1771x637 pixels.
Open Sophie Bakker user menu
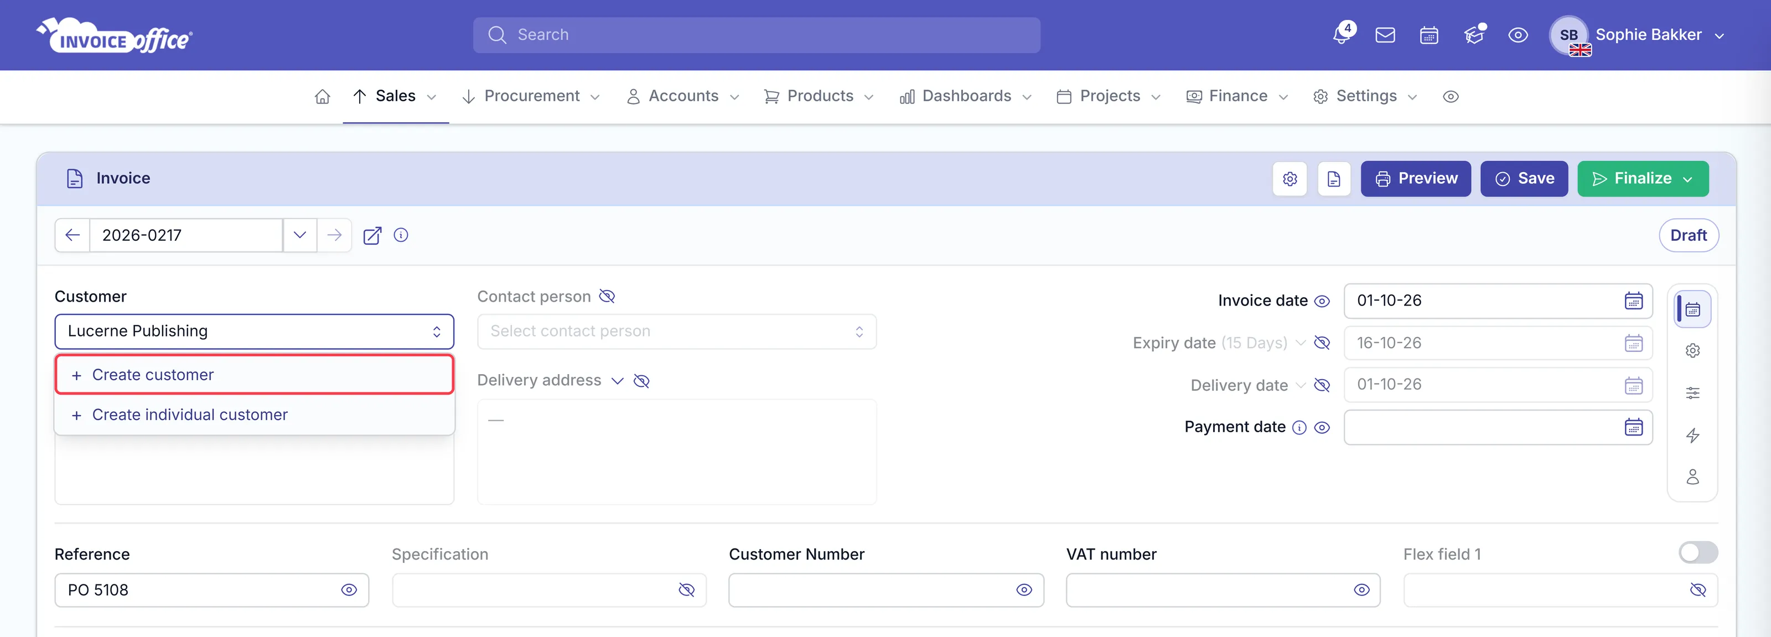tap(1638, 35)
